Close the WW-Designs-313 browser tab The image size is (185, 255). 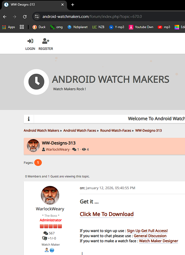tap(63, 5)
